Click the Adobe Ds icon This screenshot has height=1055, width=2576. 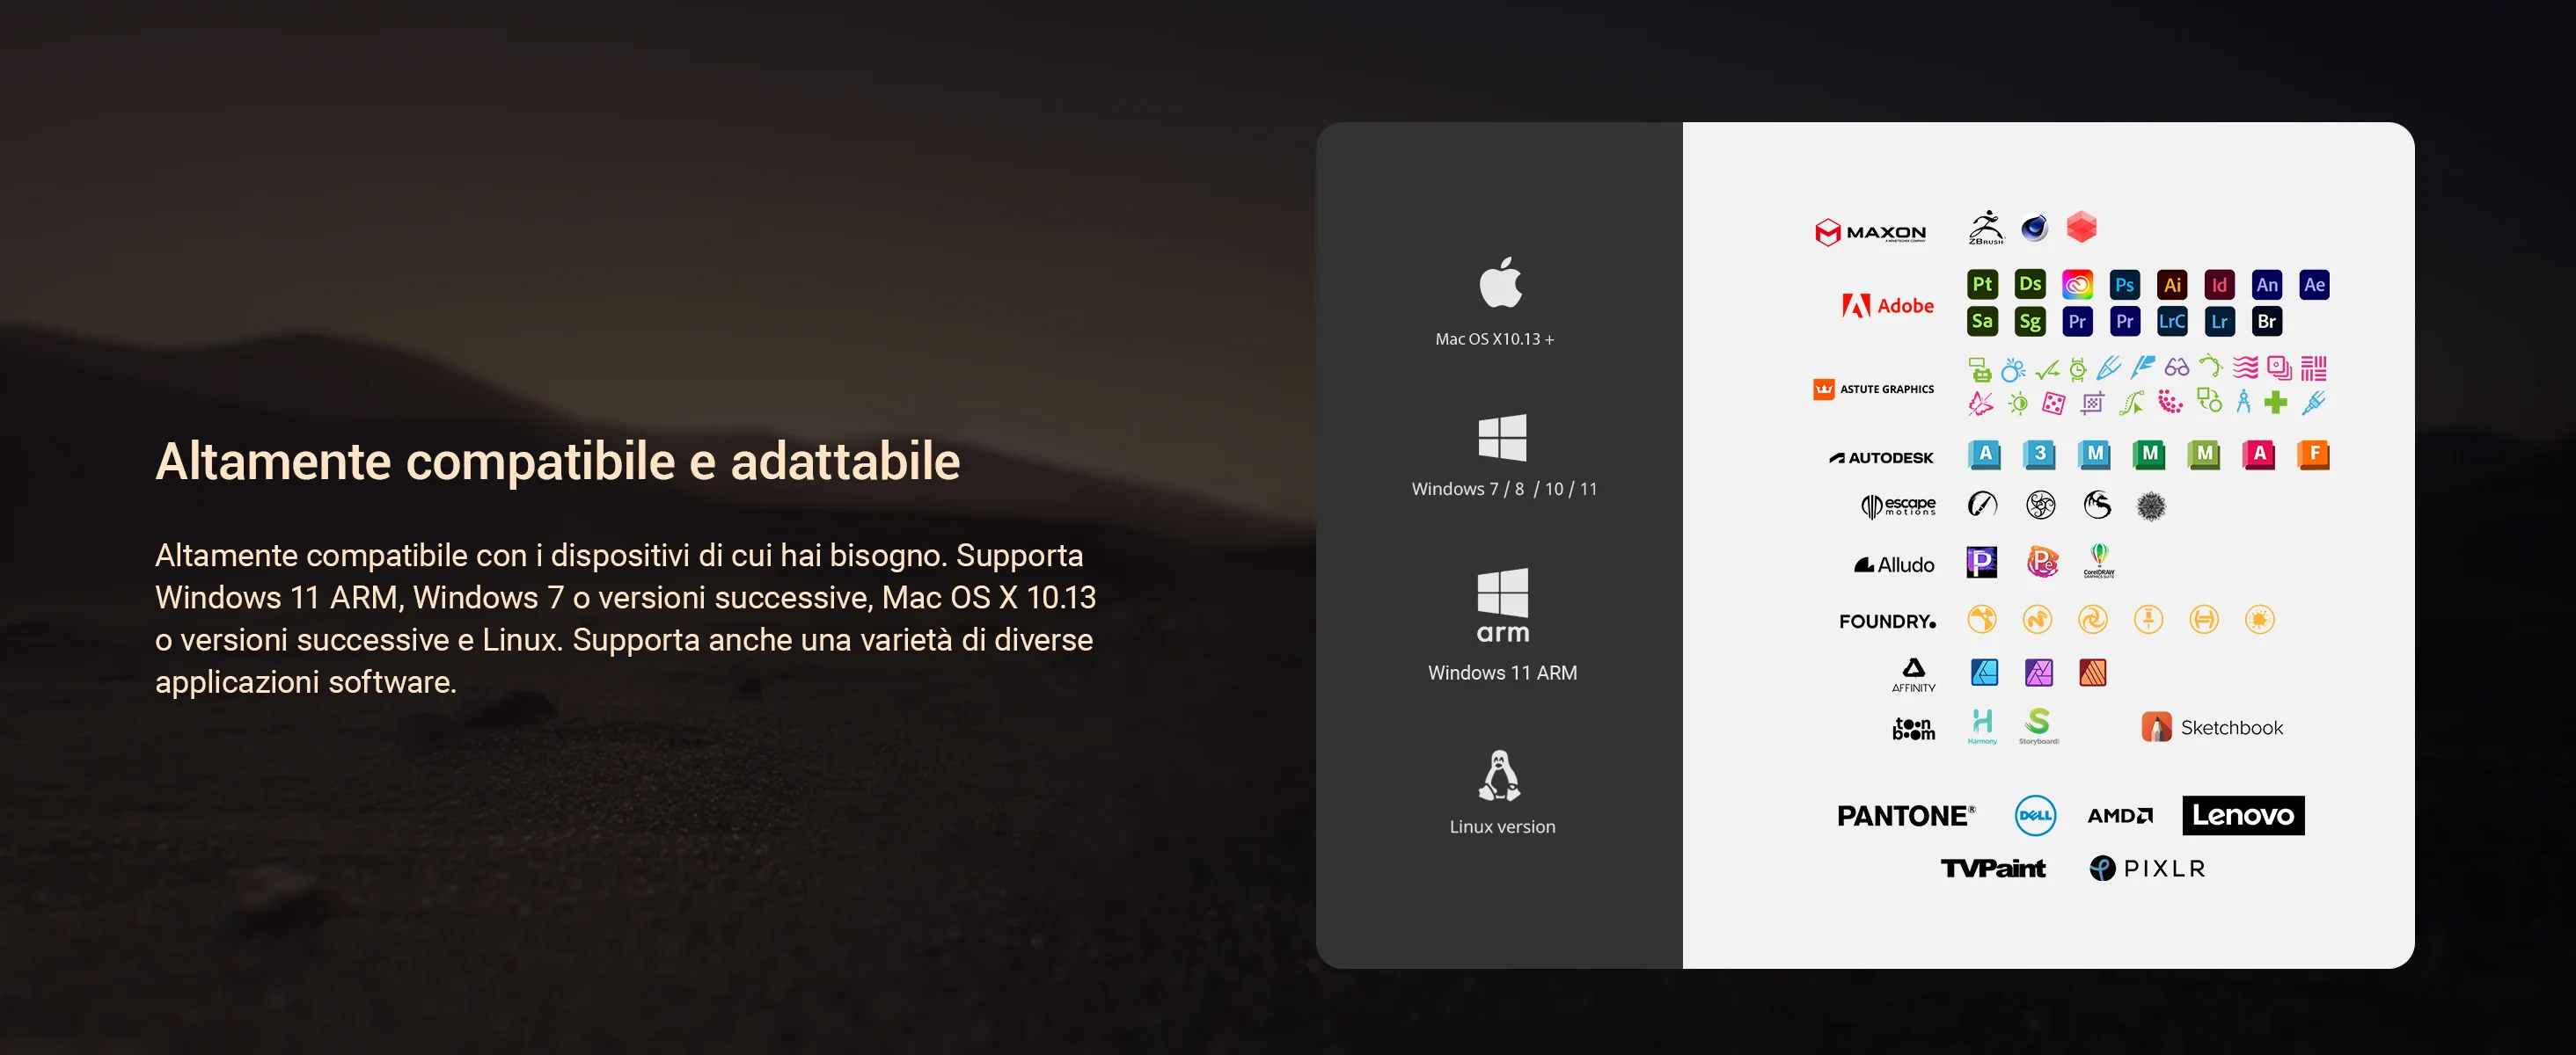click(x=2029, y=285)
